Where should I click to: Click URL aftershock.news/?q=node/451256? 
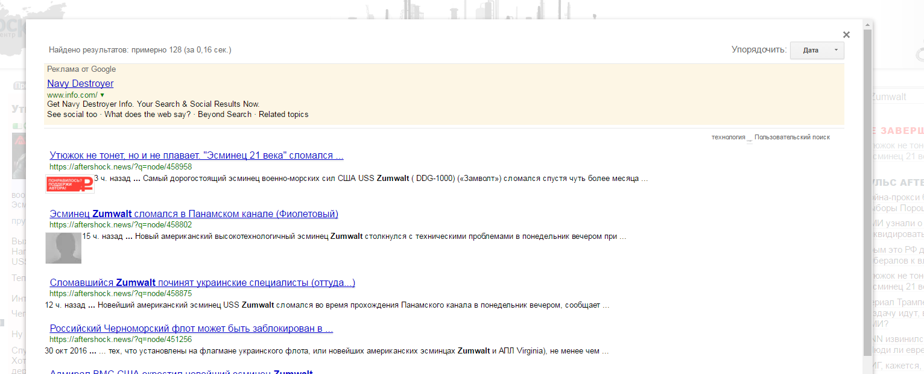[x=121, y=339]
